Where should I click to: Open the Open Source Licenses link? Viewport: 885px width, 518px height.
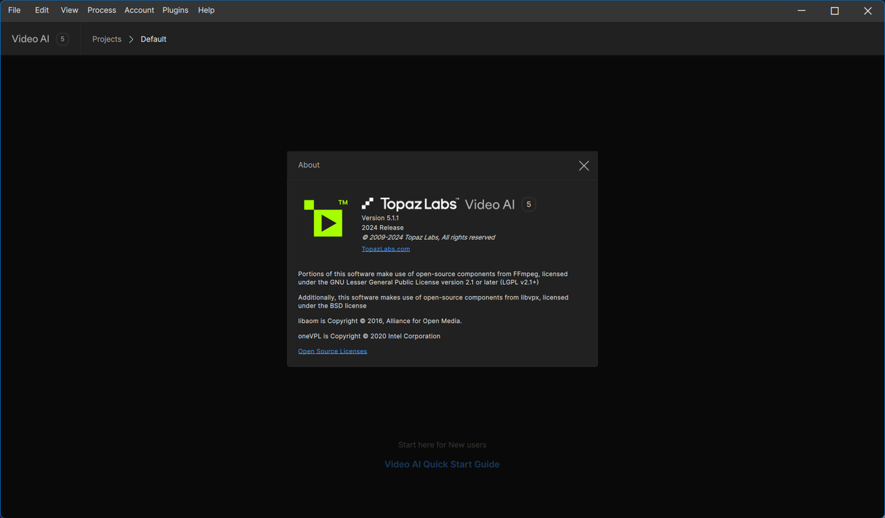(333, 351)
